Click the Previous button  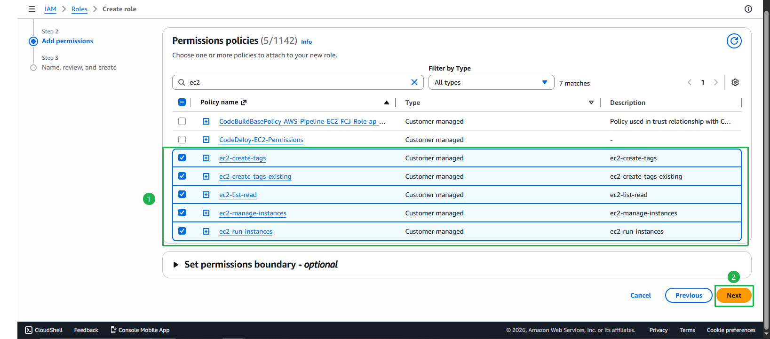point(689,295)
